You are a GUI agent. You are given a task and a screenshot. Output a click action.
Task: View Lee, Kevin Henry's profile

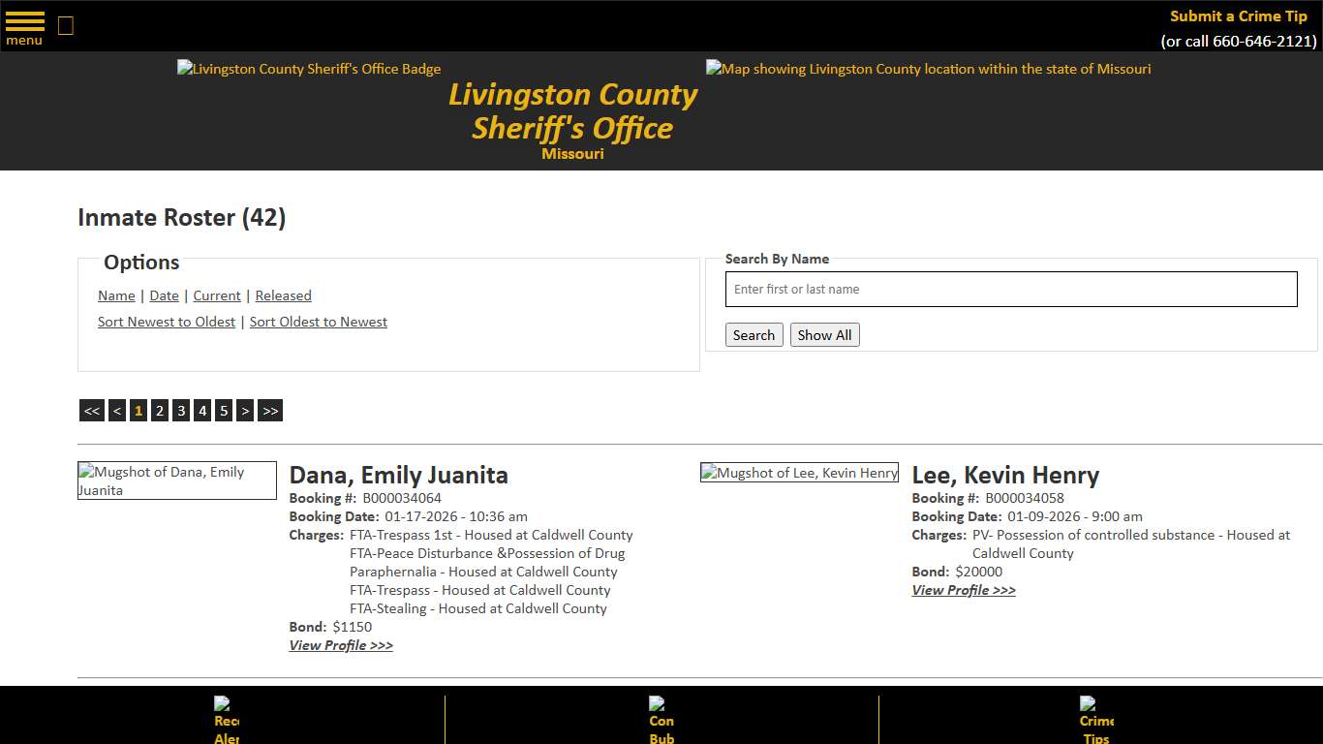point(964,590)
